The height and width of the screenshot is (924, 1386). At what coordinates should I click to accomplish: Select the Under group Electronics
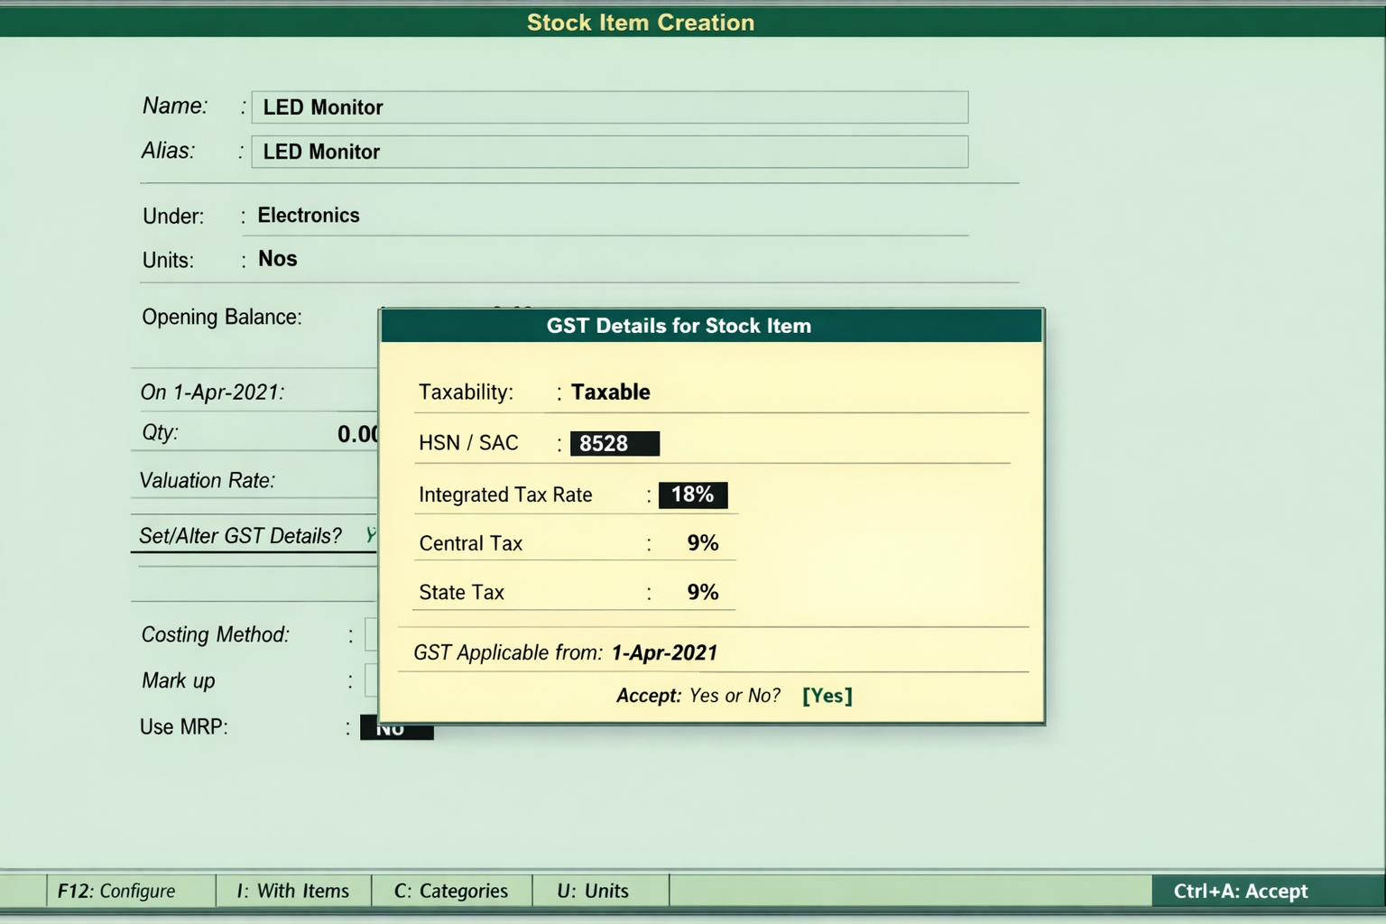coord(310,216)
